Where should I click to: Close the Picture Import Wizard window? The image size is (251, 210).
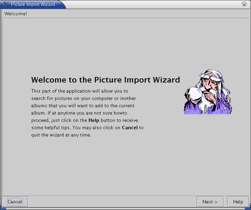244,5
